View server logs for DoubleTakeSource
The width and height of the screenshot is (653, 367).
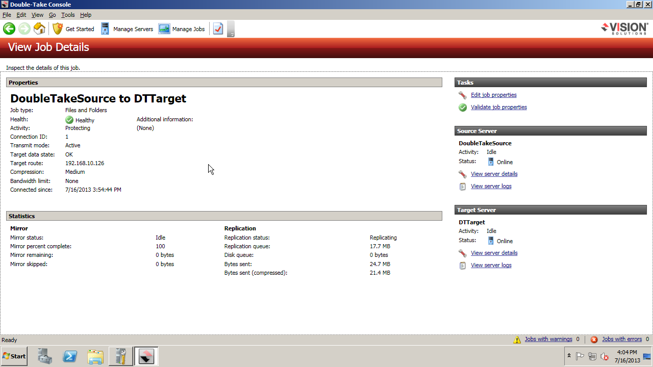click(491, 186)
